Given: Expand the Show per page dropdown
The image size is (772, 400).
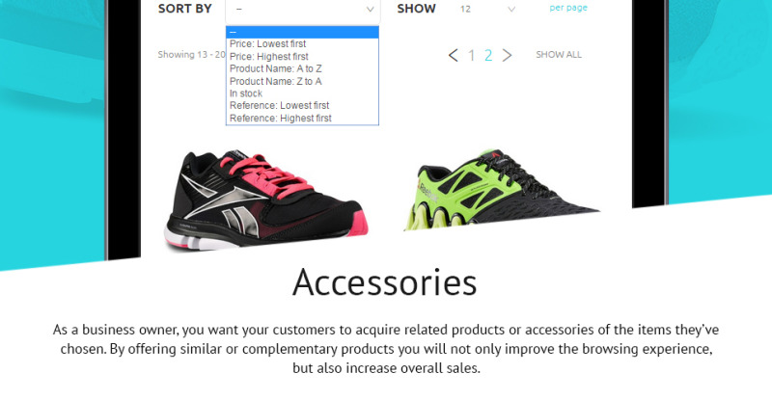Looking at the screenshot, I should tap(487, 9).
